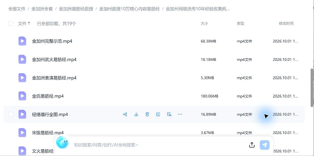Share the 经络循行全图.mp4 file
This screenshot has height=156, width=314.
coord(125,114)
